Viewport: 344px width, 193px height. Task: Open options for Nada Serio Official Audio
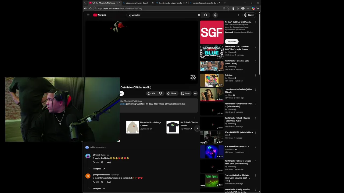pyautogui.click(x=255, y=161)
